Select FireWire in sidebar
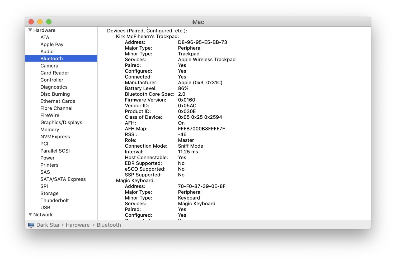 [x=50, y=115]
